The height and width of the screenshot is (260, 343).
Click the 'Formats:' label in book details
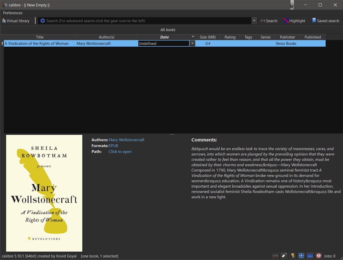pos(100,146)
